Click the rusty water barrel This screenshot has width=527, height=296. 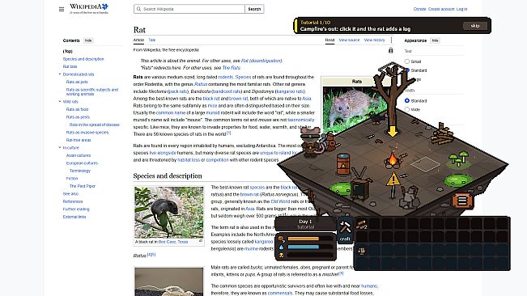click(342, 164)
